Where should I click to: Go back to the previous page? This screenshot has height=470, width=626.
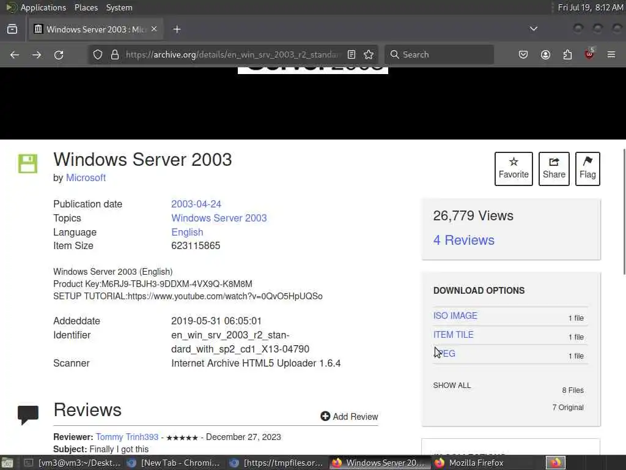click(15, 54)
